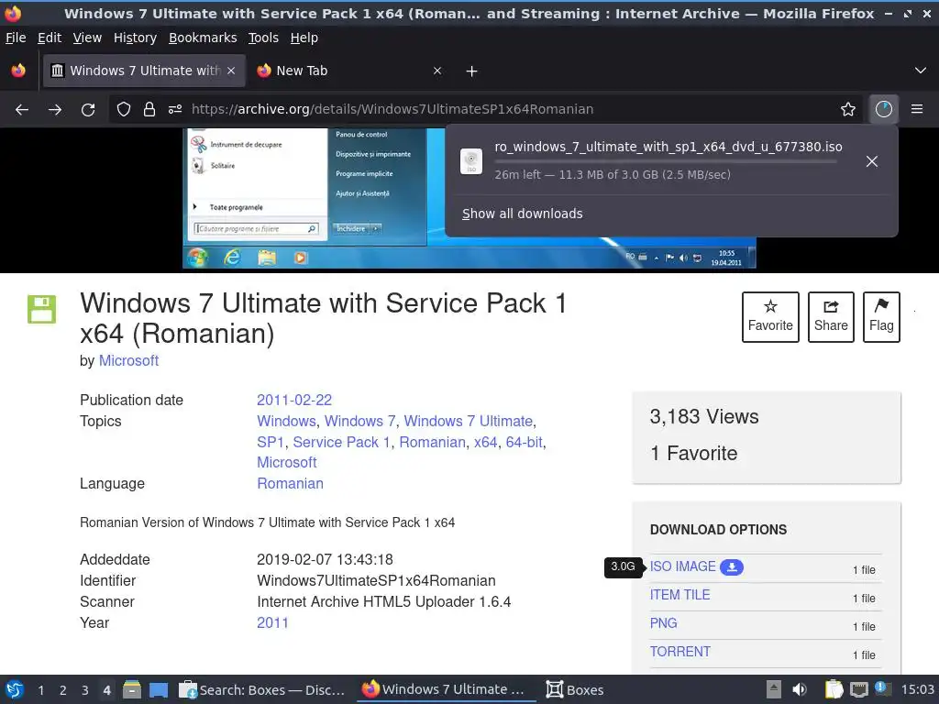Viewport: 939px width, 704px height.
Task: Click the ISO file icon in the downloads panel
Action: [x=471, y=161]
